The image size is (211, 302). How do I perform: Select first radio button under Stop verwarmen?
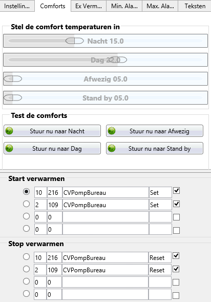26,257
